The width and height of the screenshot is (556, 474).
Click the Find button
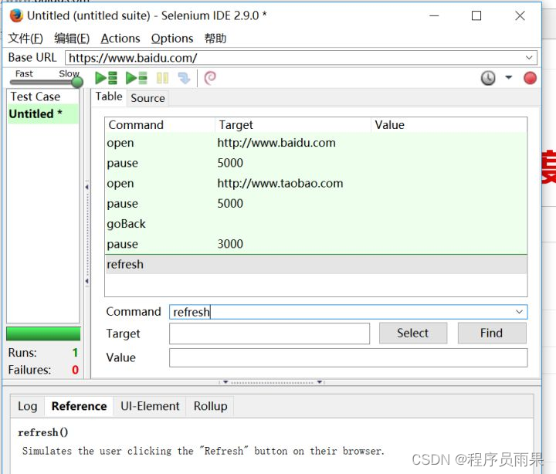491,333
